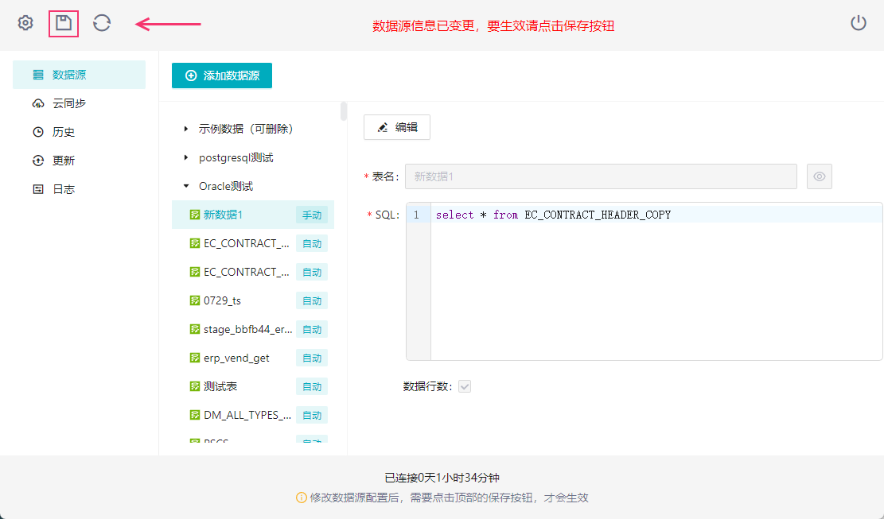
Task: Click the power logout icon
Action: [858, 23]
